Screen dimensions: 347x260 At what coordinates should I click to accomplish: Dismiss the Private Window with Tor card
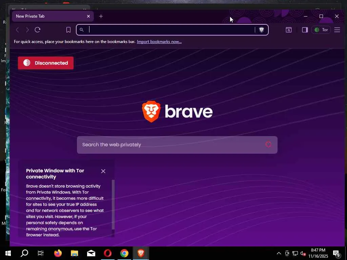[103, 171]
